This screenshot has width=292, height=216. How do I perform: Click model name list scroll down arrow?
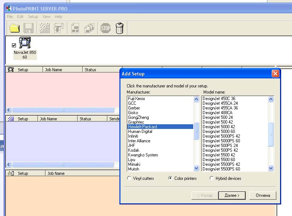coord(271,168)
